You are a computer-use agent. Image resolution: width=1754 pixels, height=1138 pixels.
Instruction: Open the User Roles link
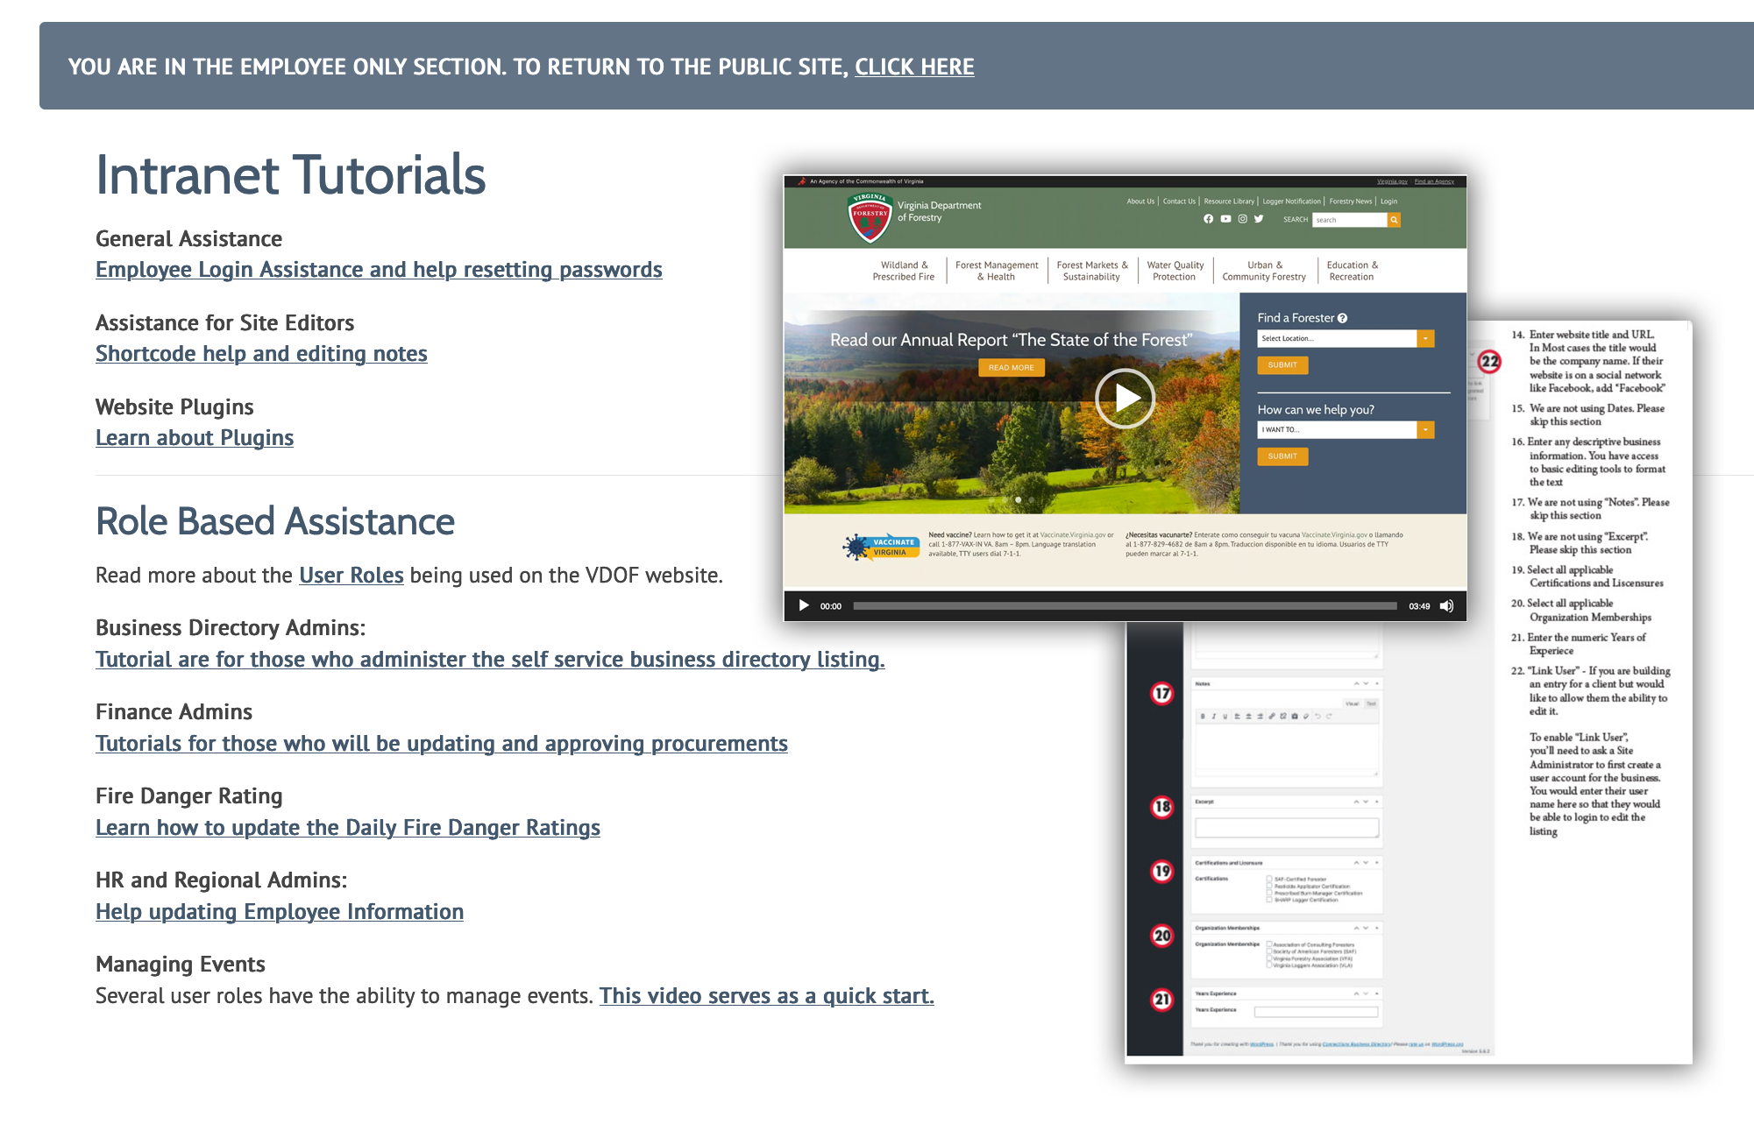click(351, 576)
